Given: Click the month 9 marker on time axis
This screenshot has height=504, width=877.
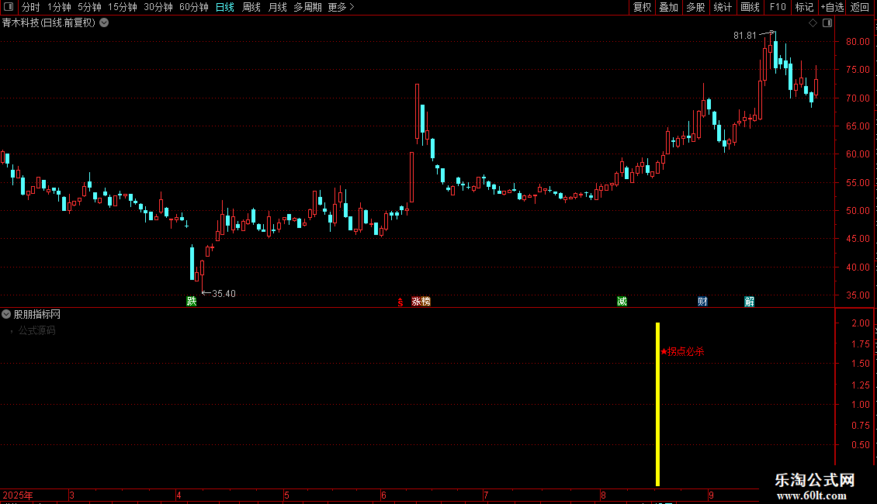Looking at the screenshot, I should [x=711, y=495].
